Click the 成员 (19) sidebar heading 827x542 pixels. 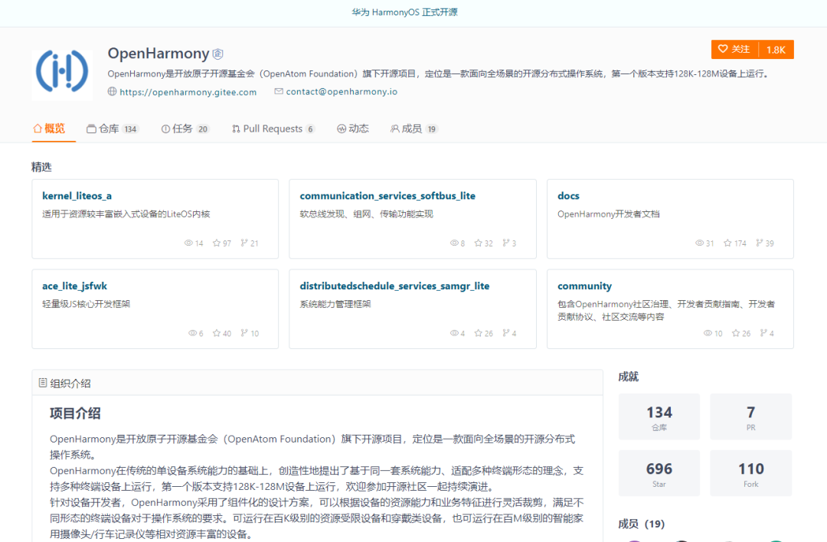coord(642,524)
